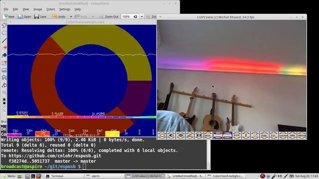Select the Rounded Rectangle tool
The width and height of the screenshot is (319, 179).
click(4, 70)
